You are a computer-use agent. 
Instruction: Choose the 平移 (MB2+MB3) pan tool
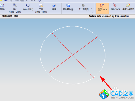coord(41,8)
